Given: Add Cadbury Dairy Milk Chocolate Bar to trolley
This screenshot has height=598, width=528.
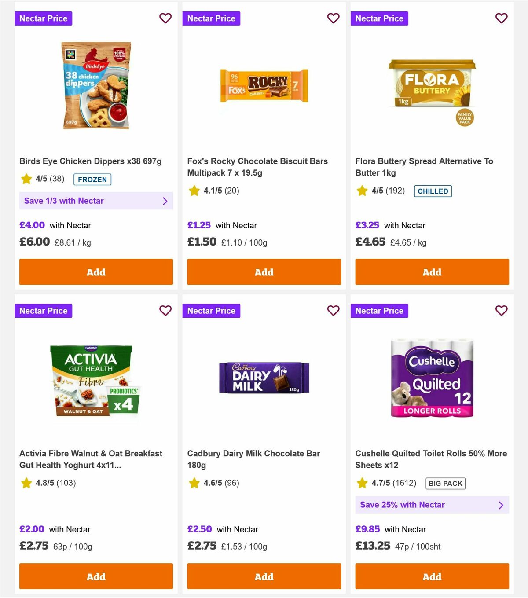Looking at the screenshot, I should tap(264, 576).
